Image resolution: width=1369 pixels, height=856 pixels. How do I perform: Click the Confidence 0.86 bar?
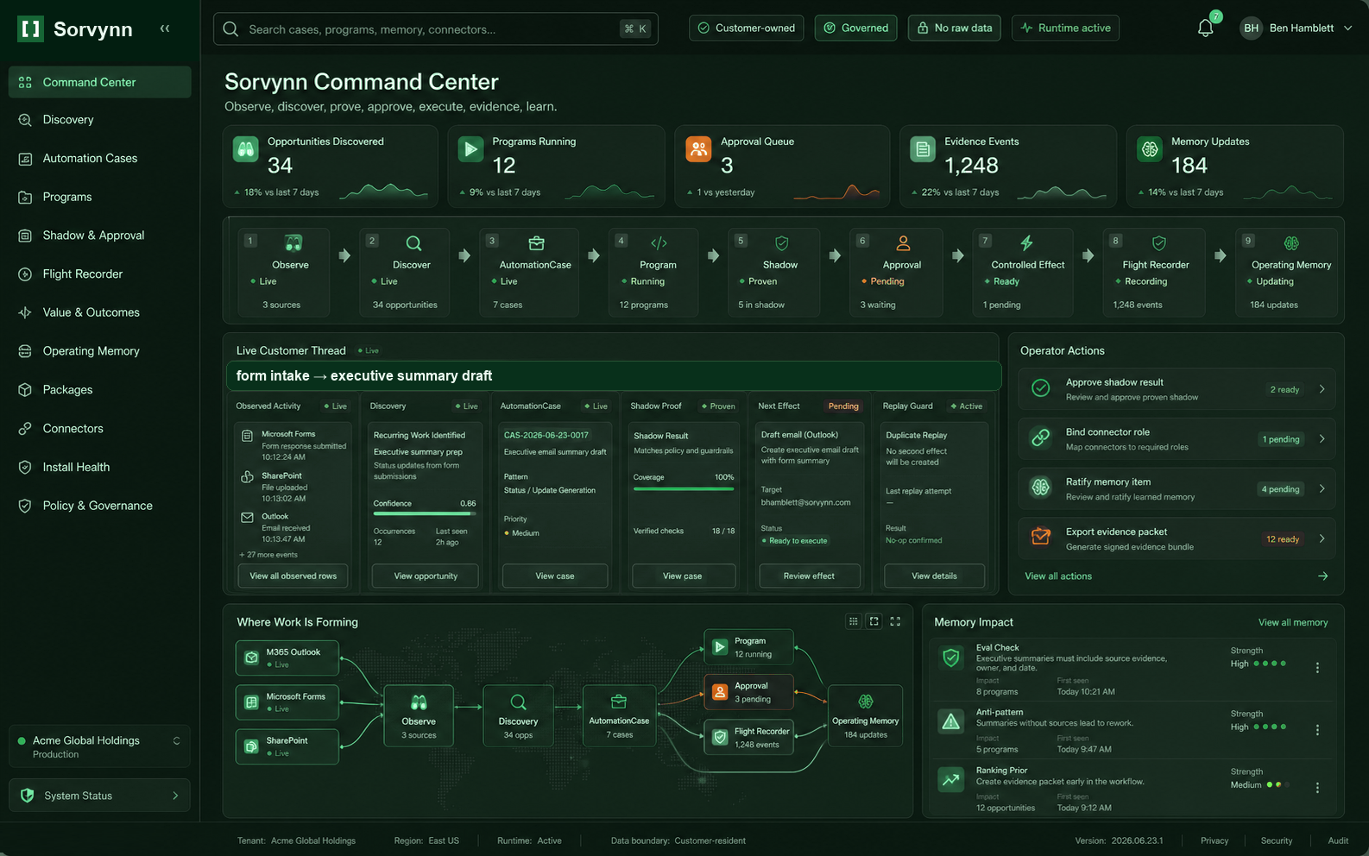pyautogui.click(x=425, y=515)
